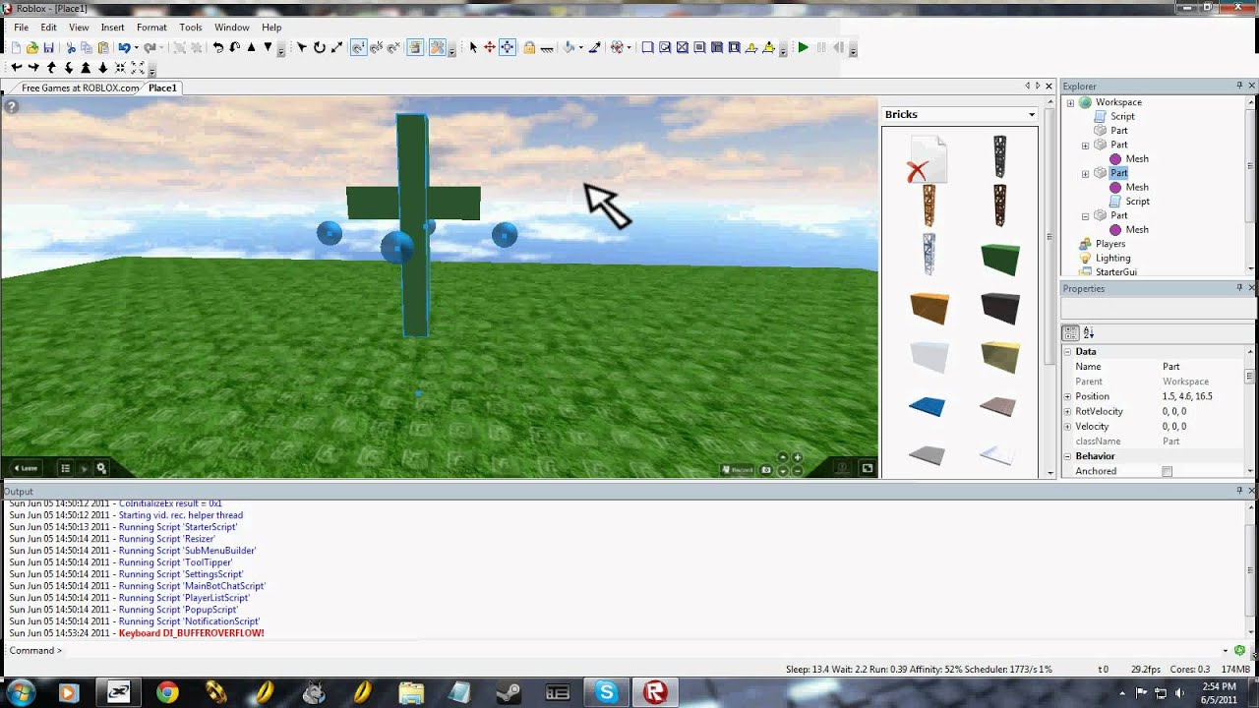Click the Reset step-back button
Image resolution: width=1259 pixels, height=708 pixels.
pos(838,47)
